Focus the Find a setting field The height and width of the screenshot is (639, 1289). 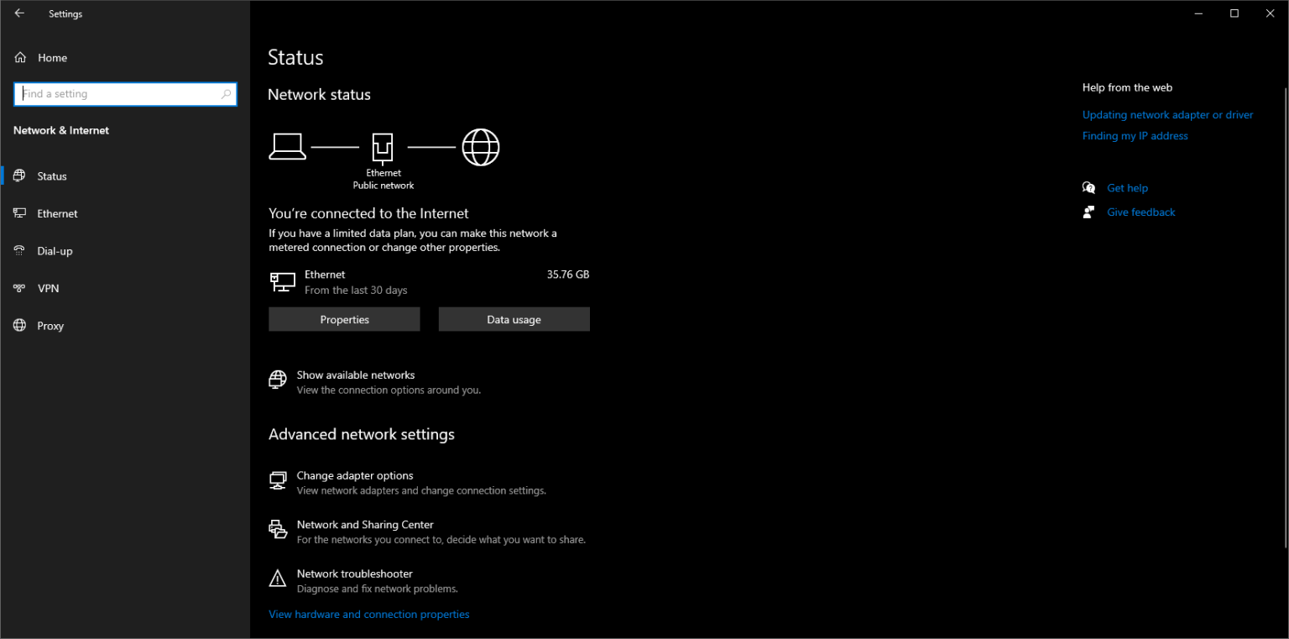[125, 94]
